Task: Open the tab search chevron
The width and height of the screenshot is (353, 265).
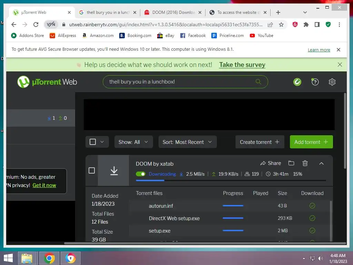Action: click(305, 12)
